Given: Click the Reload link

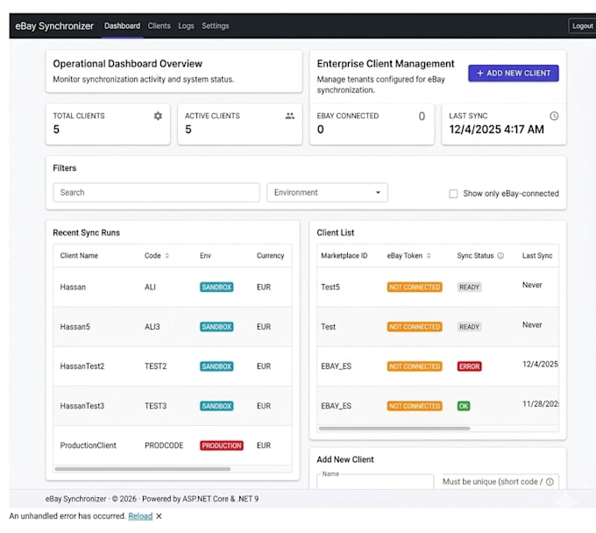Looking at the screenshot, I should tap(140, 515).
